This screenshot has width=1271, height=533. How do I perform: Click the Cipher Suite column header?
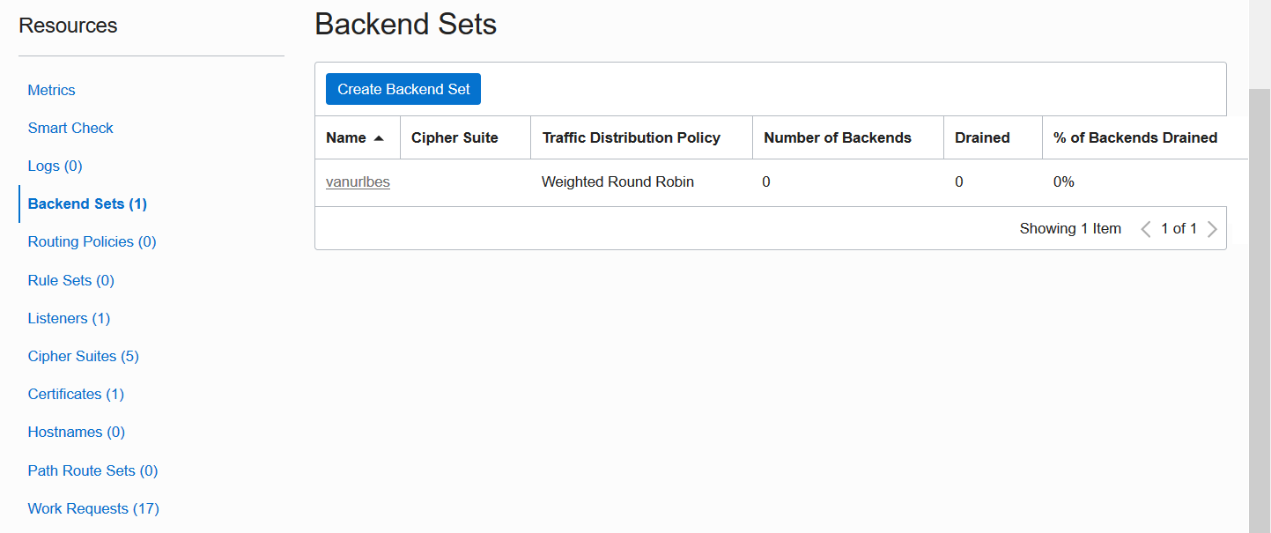coord(454,137)
